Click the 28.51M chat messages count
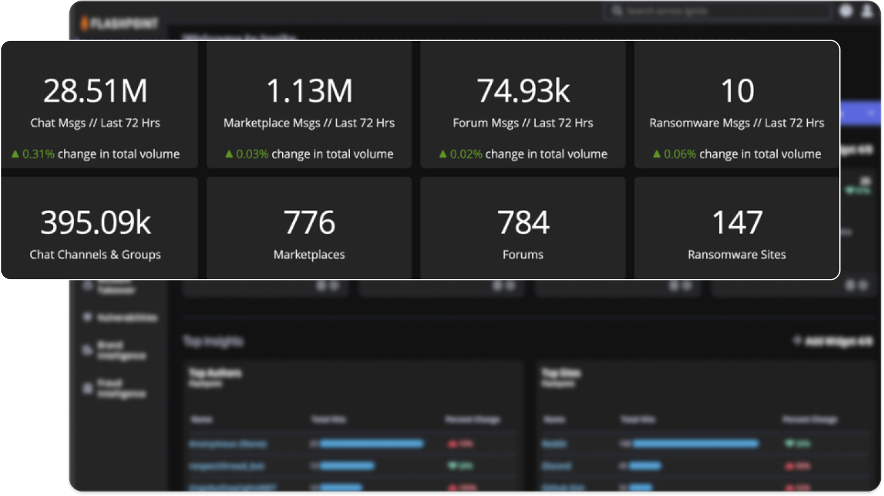 [x=95, y=91]
